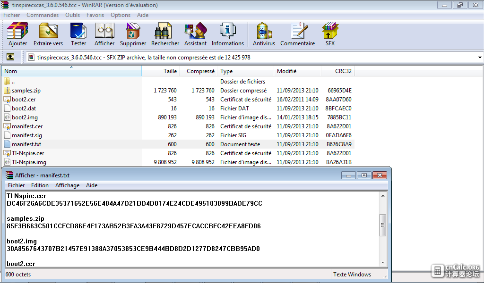Click the WinRAR icon in viewer title bar
Image resolution: width=484 pixels, height=283 pixels.
(x=9, y=175)
